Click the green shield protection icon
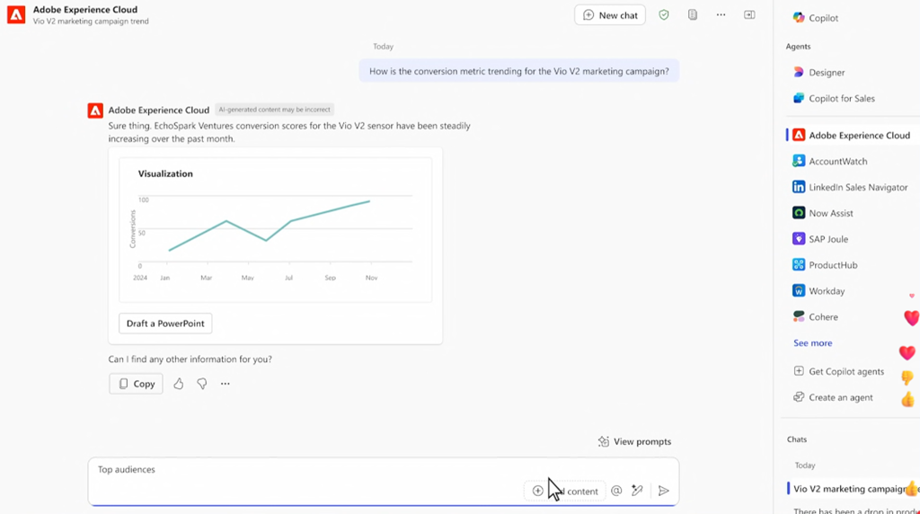 point(664,15)
